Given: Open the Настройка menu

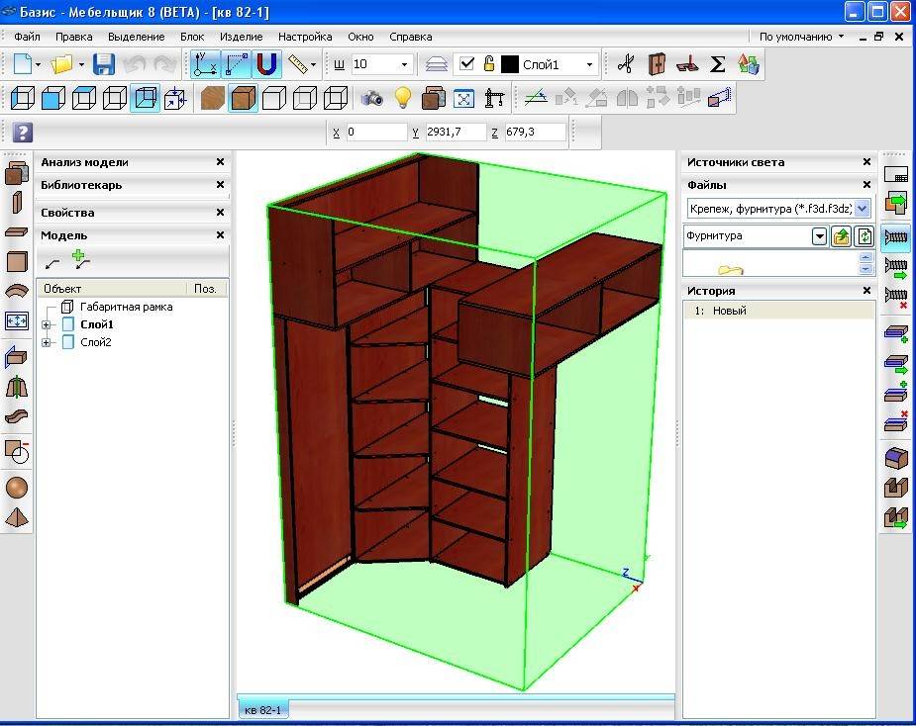Looking at the screenshot, I should coord(305,37).
